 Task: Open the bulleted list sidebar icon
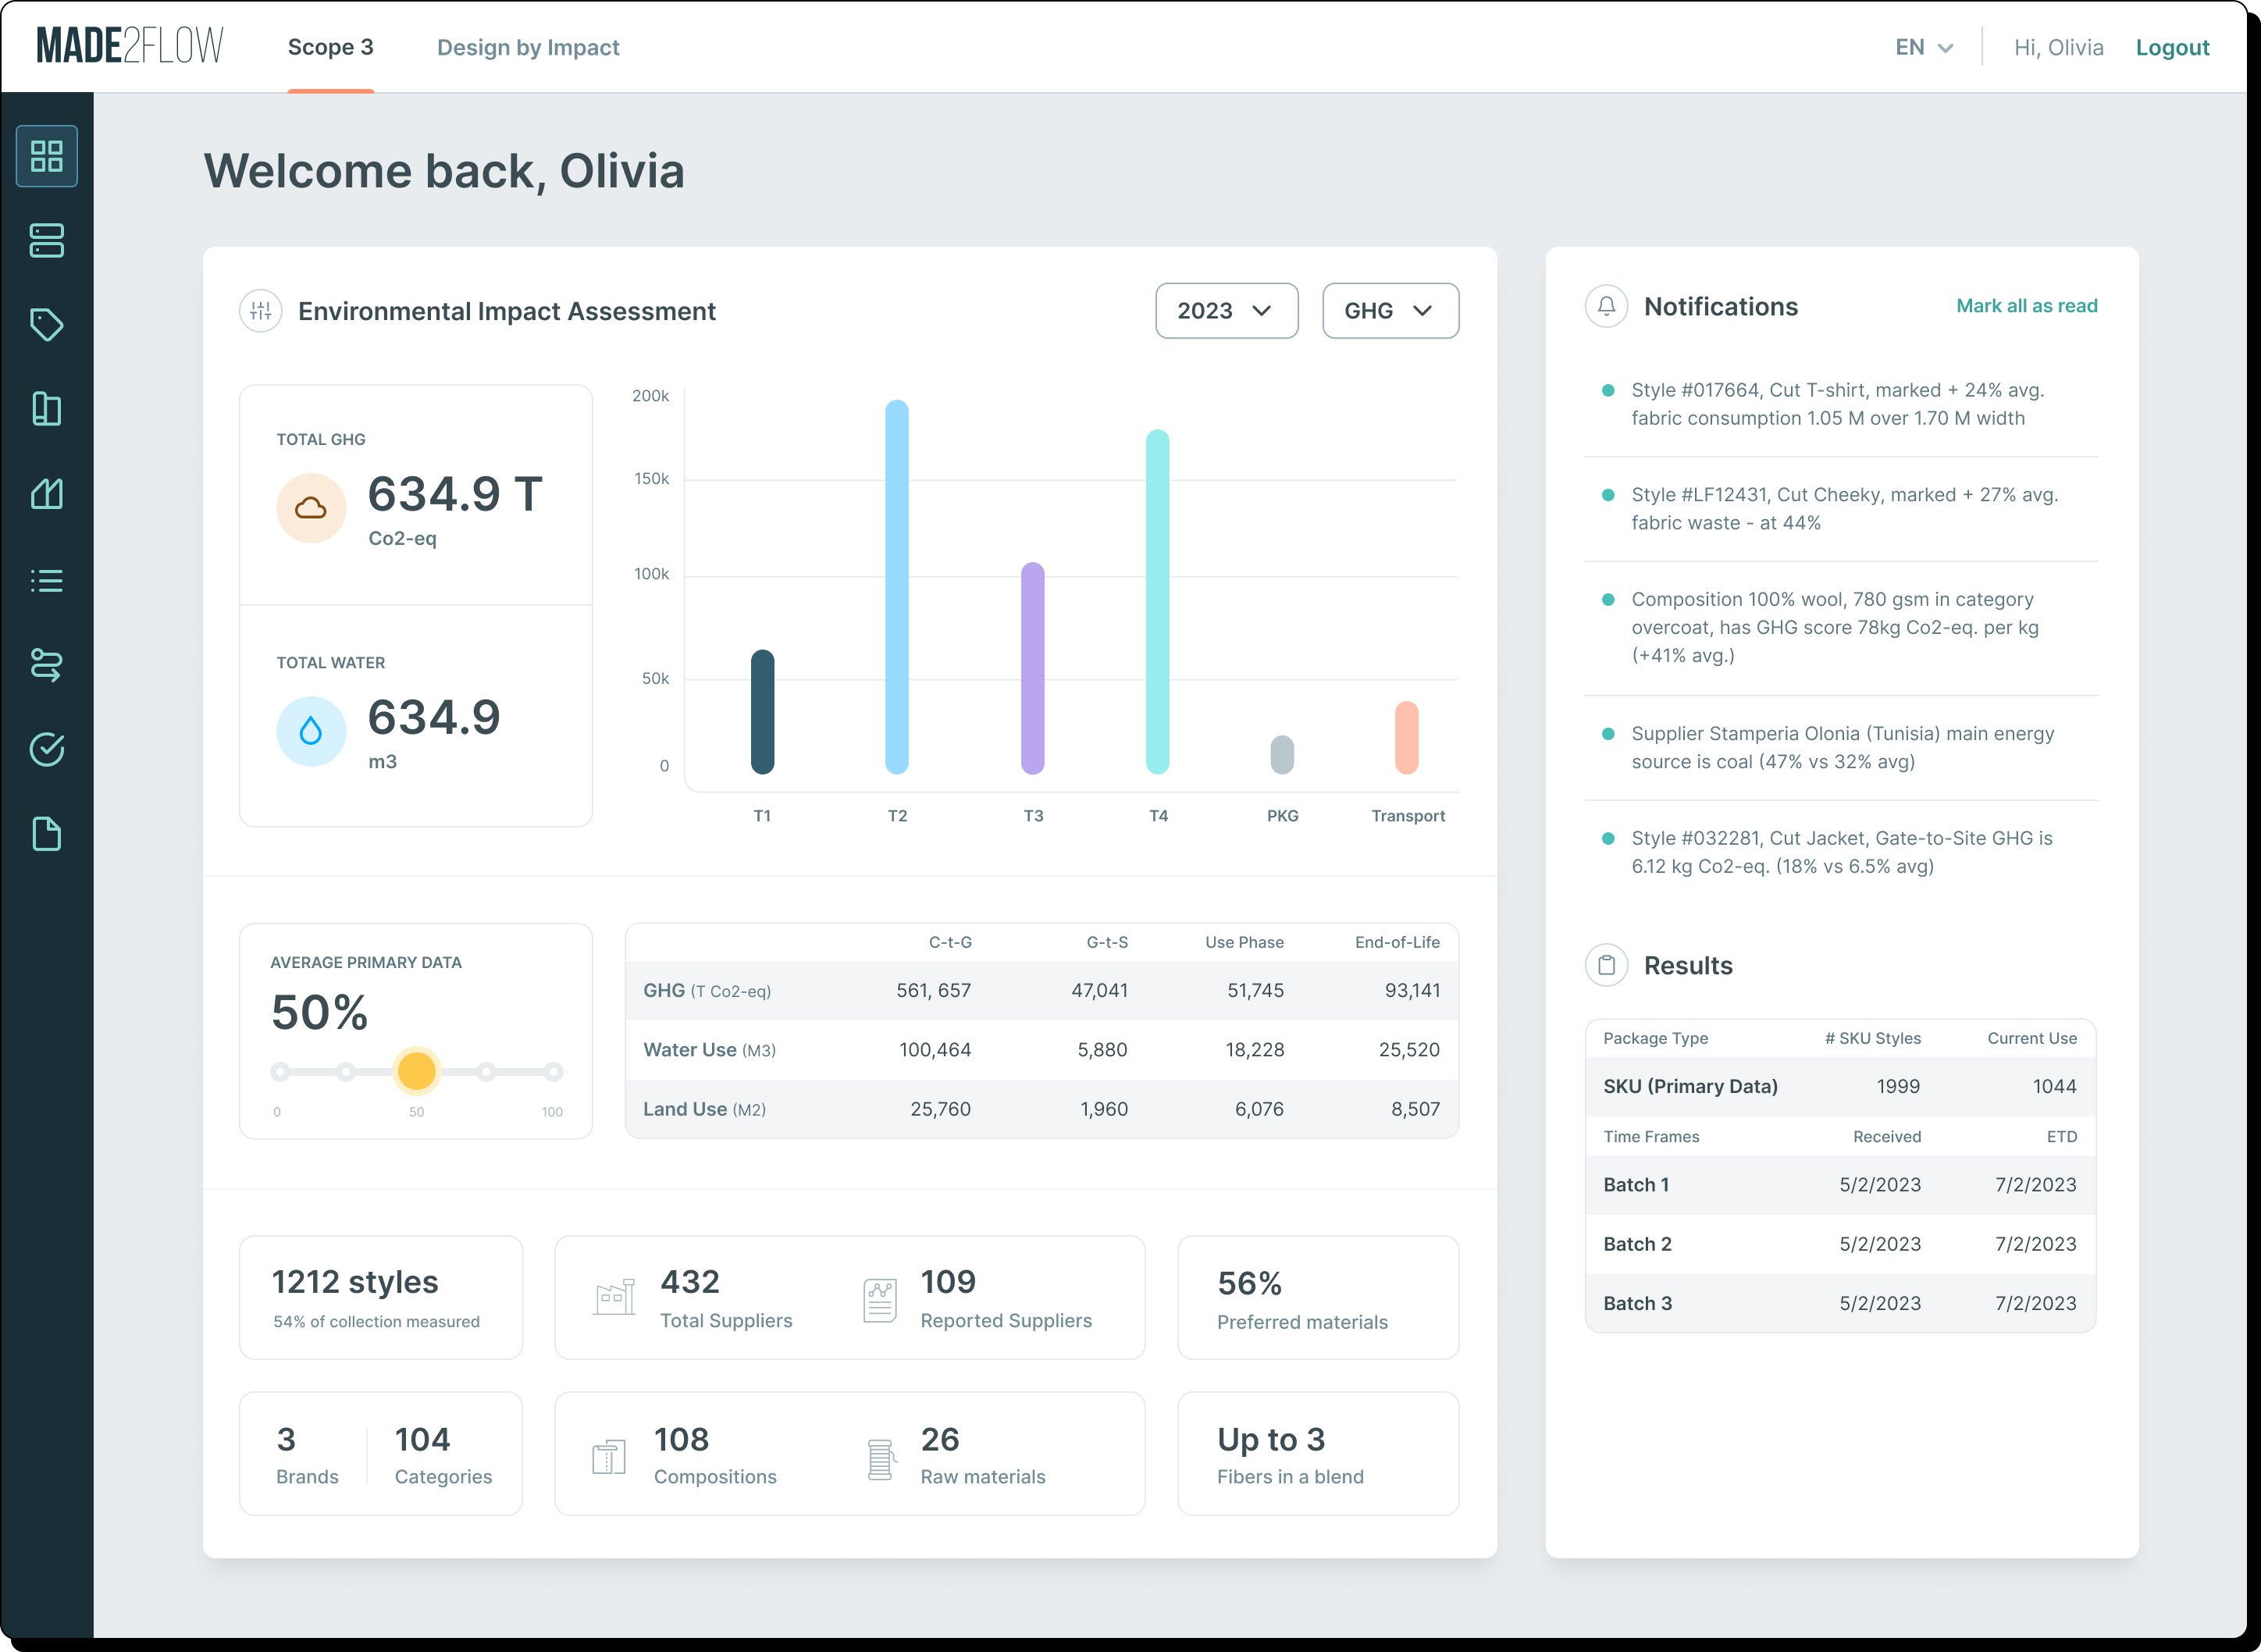pos(46,580)
